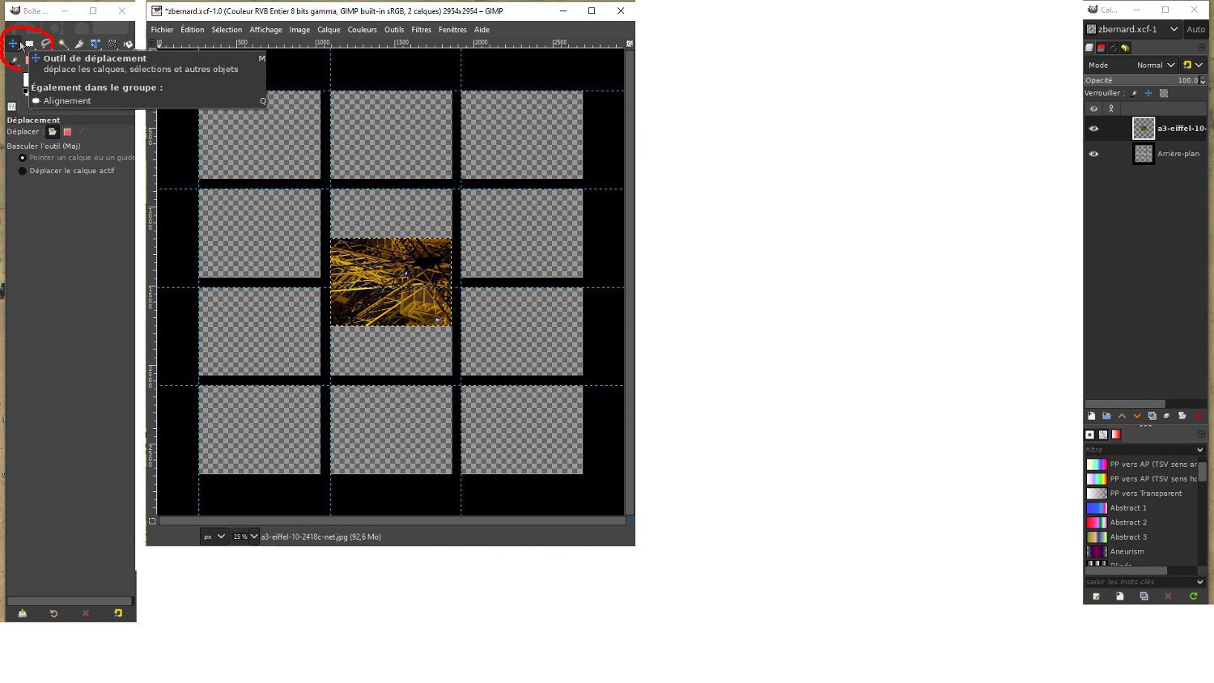Select the PP vers Transparent gradient
The width and height of the screenshot is (1214, 683).
(x=1140, y=494)
